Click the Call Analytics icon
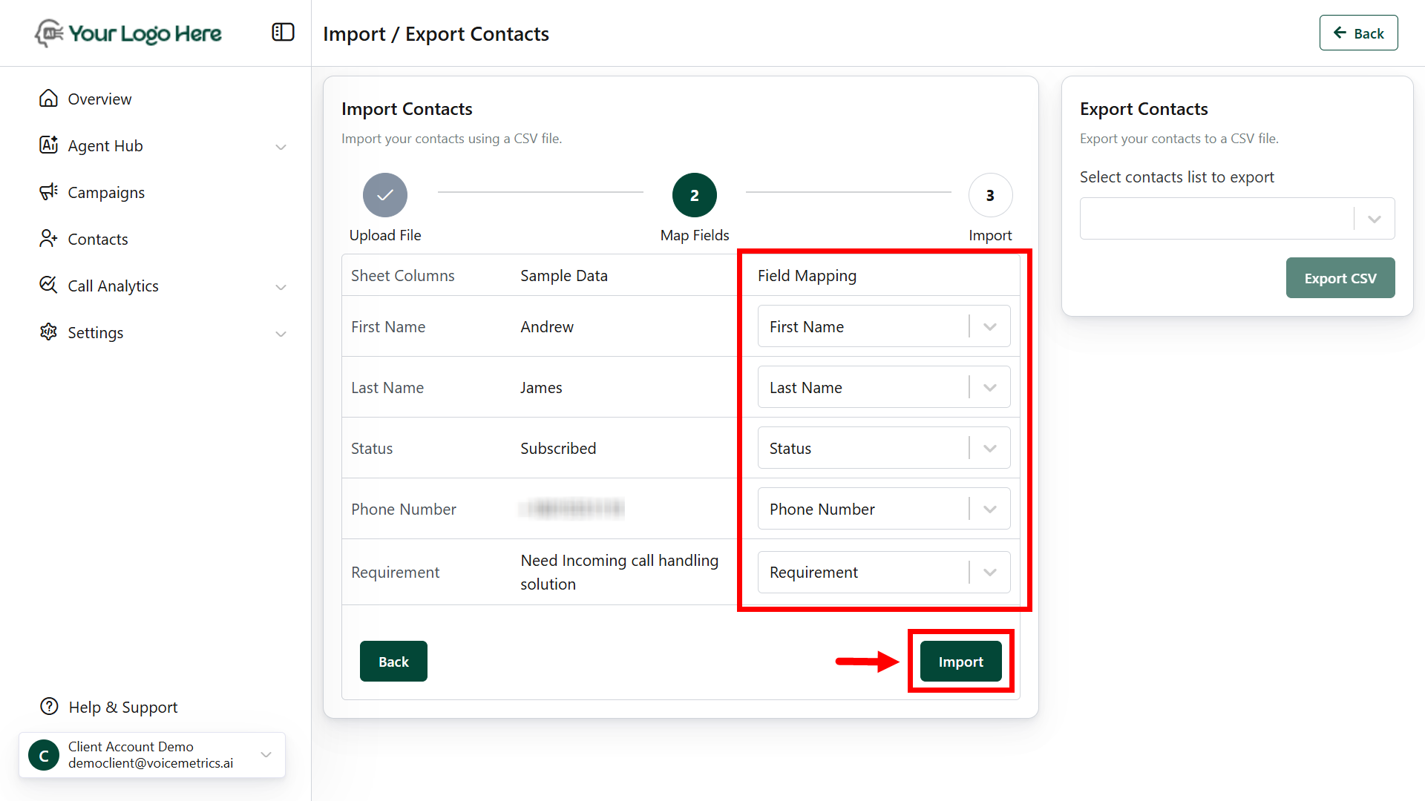Screen dimensions: 1425x801 pyautogui.click(x=48, y=286)
